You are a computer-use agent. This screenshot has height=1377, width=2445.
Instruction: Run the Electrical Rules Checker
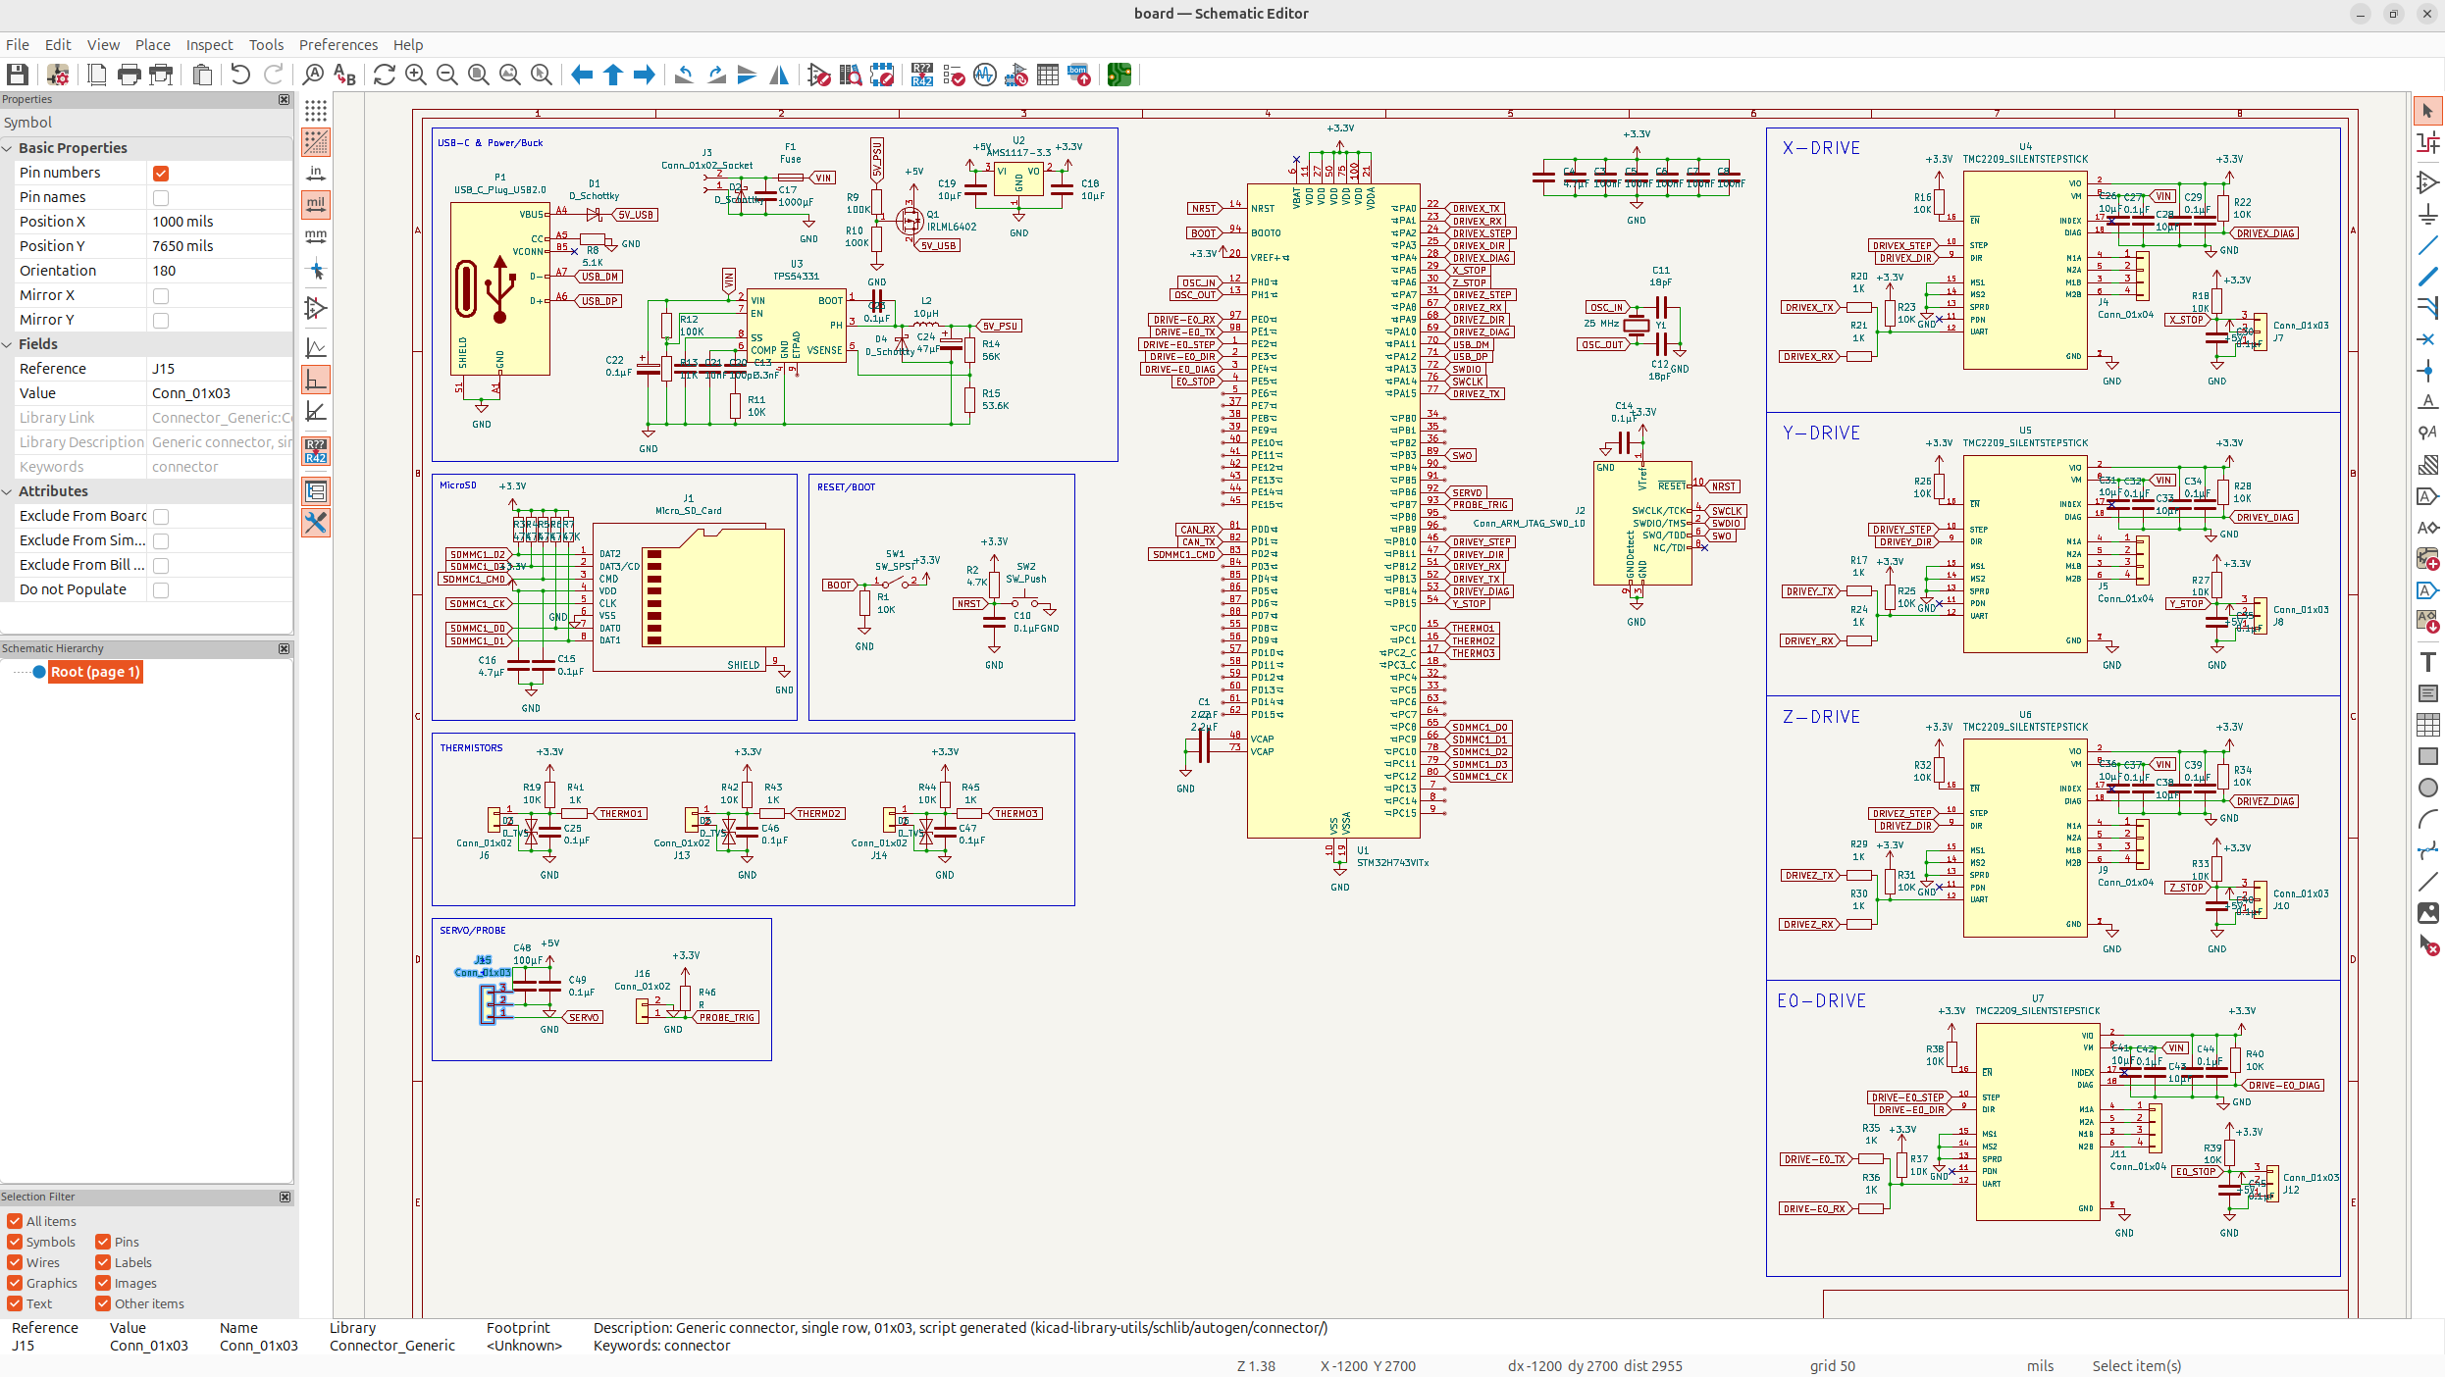tap(954, 75)
